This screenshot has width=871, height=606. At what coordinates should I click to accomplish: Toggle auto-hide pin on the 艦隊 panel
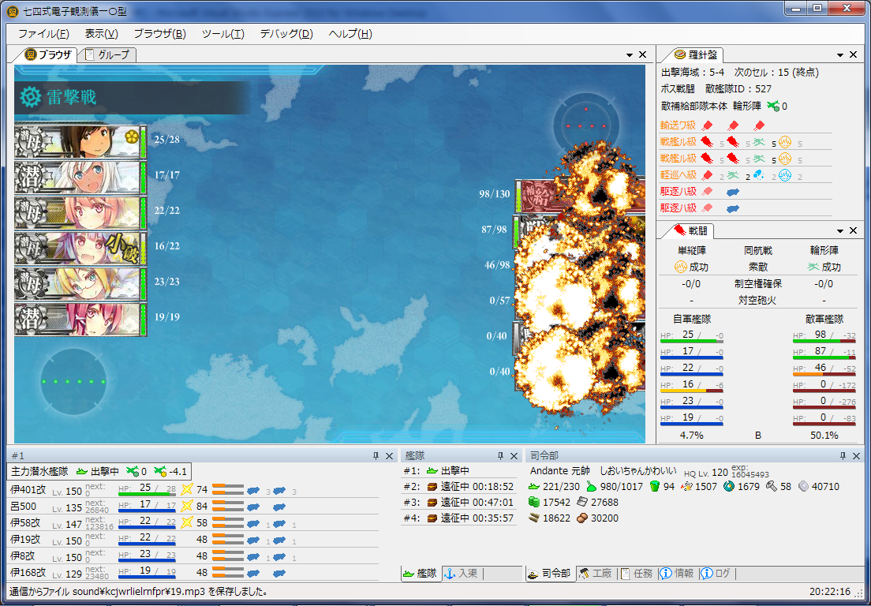500,455
